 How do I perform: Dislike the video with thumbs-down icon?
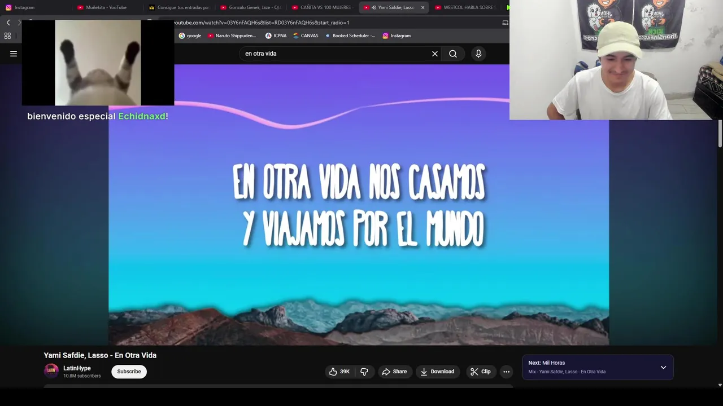[364, 372]
